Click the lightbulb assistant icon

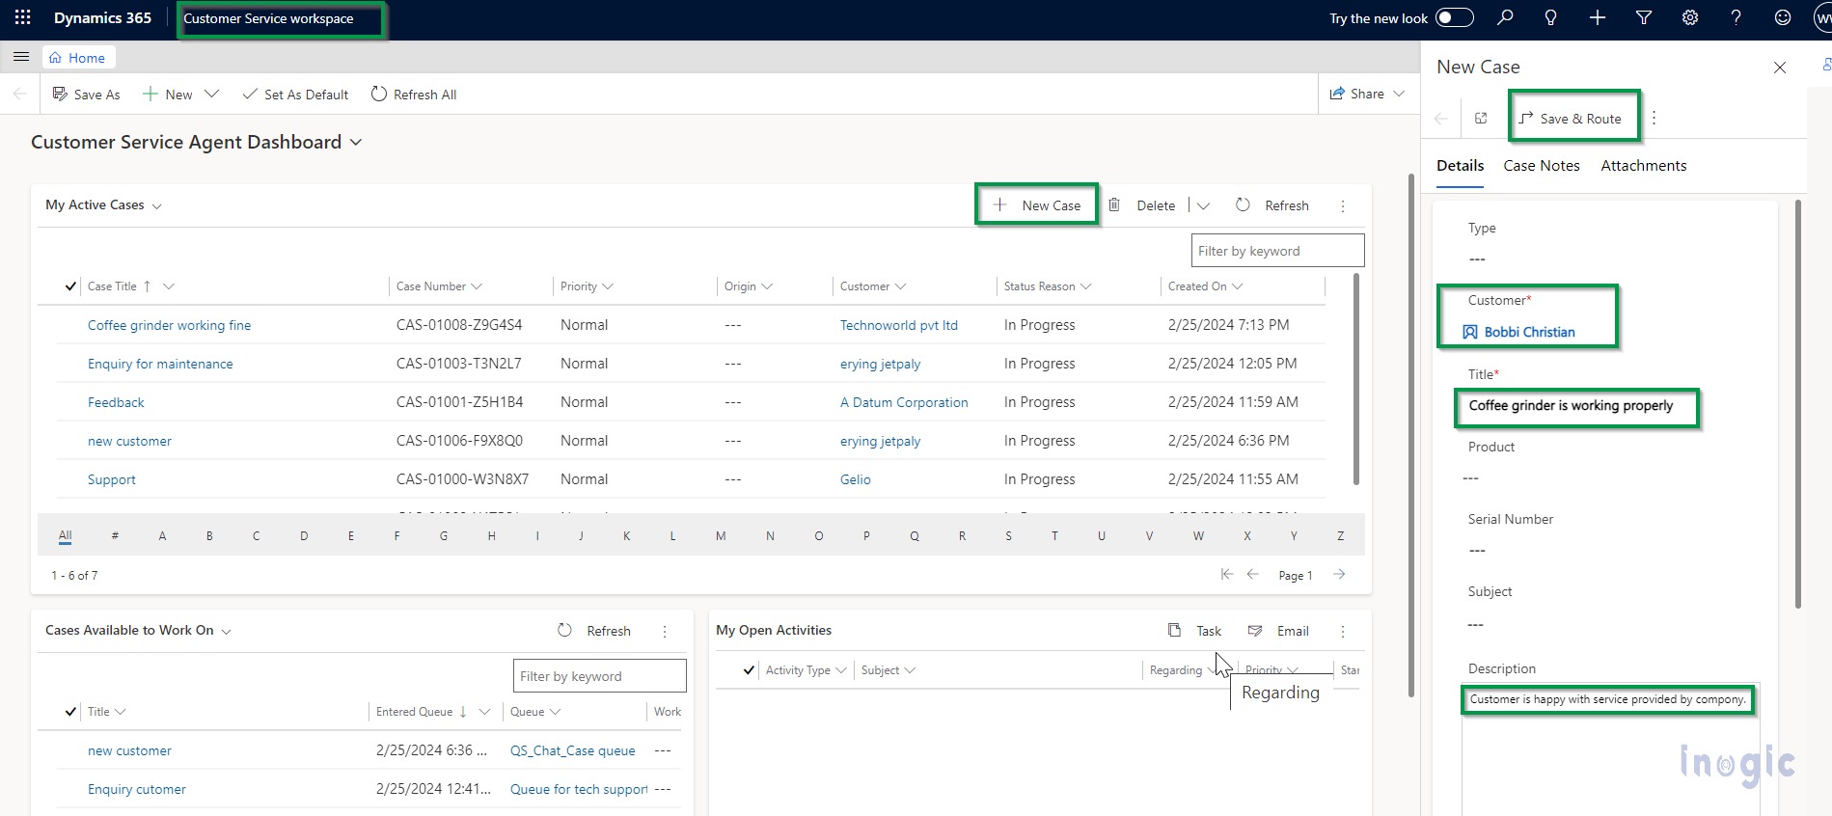1551,17
